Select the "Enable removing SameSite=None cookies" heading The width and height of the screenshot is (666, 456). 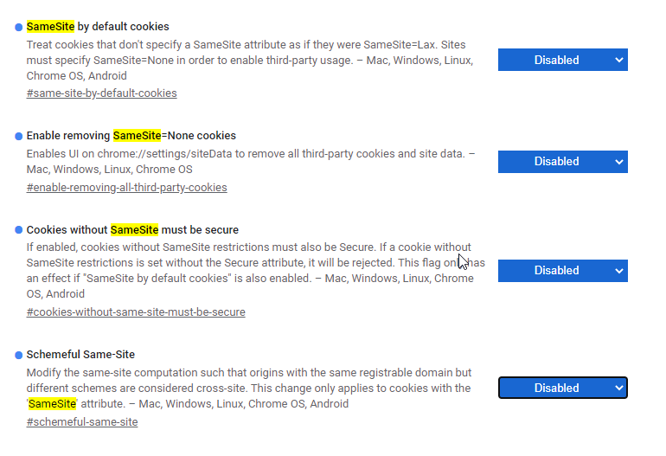pos(131,136)
